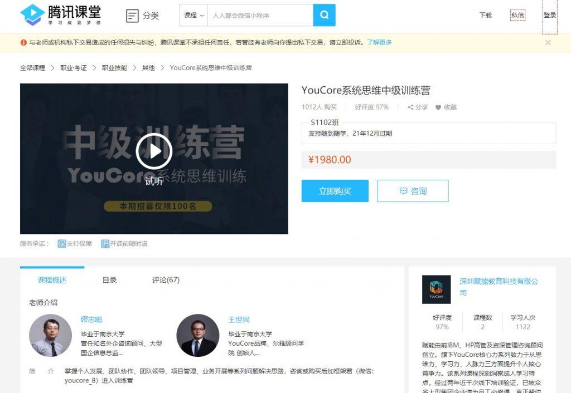Open the 分类 course categories icon
The width and height of the screenshot is (571, 393).
point(132,16)
